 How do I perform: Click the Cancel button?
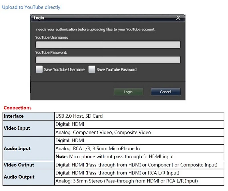166,92
